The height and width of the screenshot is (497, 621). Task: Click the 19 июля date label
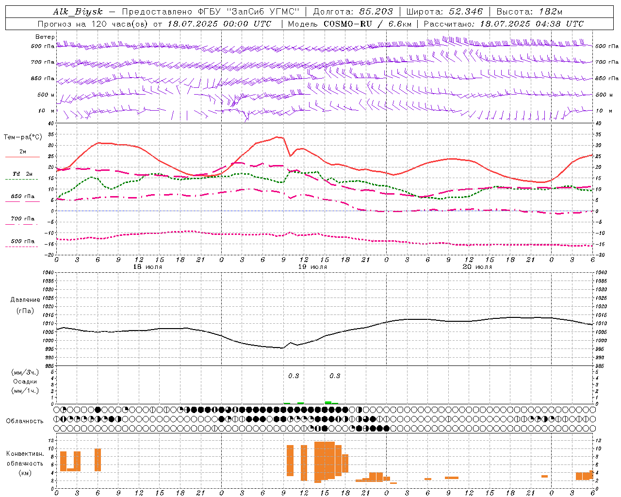click(x=312, y=267)
